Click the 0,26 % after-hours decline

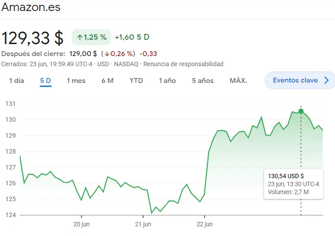[119, 54]
